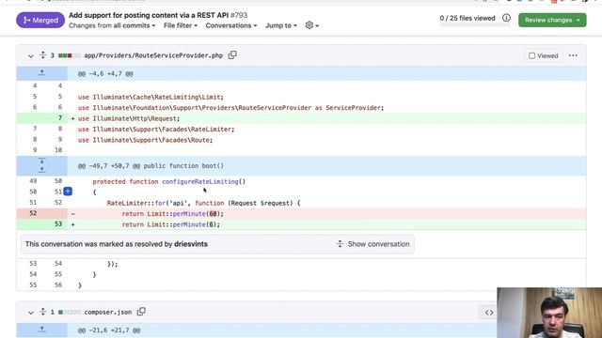The image size is (602, 338).
Task: Expand all lines in composer.json
Action: pos(42,312)
